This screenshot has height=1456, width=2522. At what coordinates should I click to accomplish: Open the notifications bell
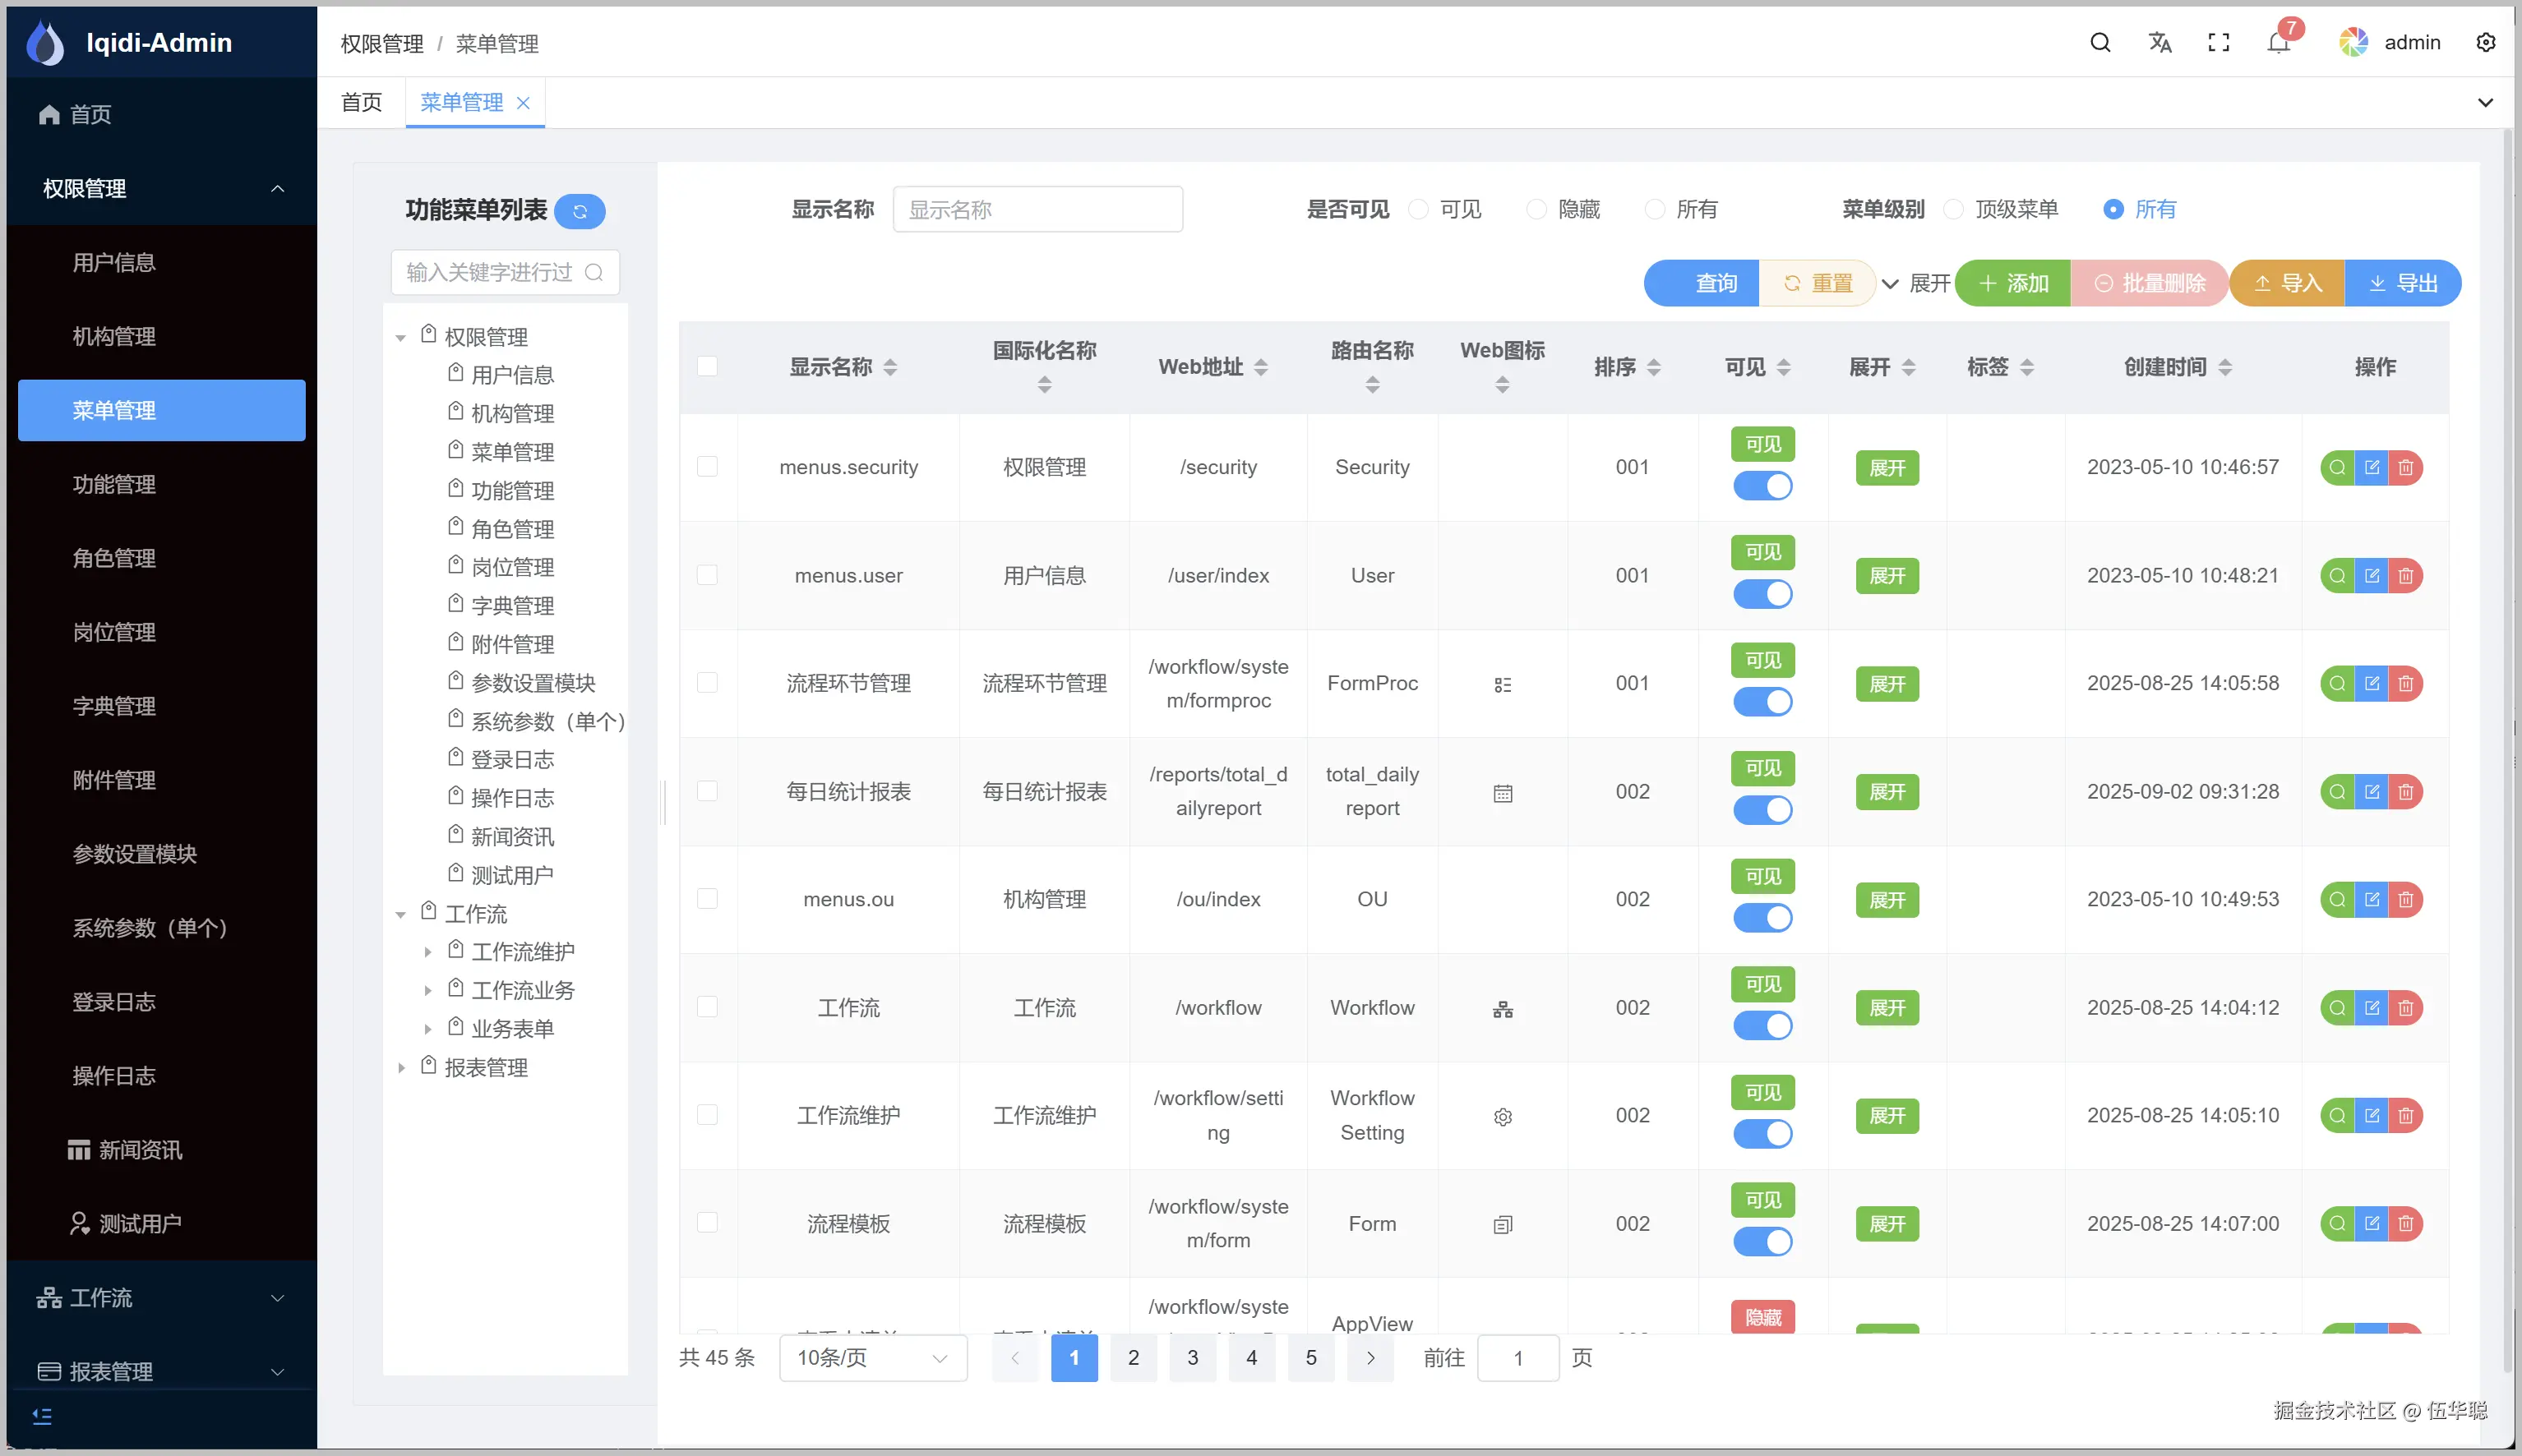click(x=2278, y=43)
